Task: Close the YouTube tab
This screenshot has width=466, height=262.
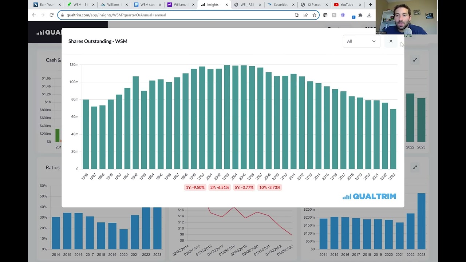Action: pyautogui.click(x=360, y=5)
